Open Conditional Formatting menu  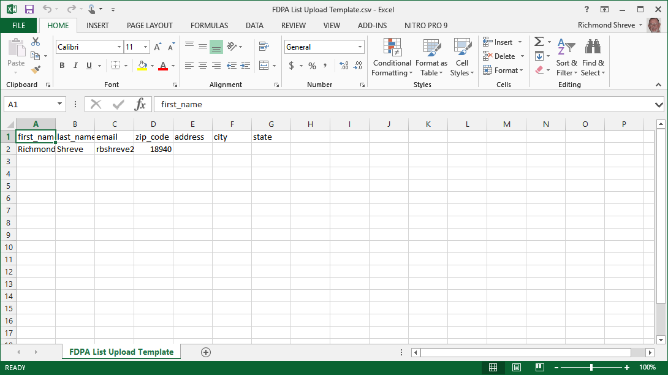click(392, 57)
